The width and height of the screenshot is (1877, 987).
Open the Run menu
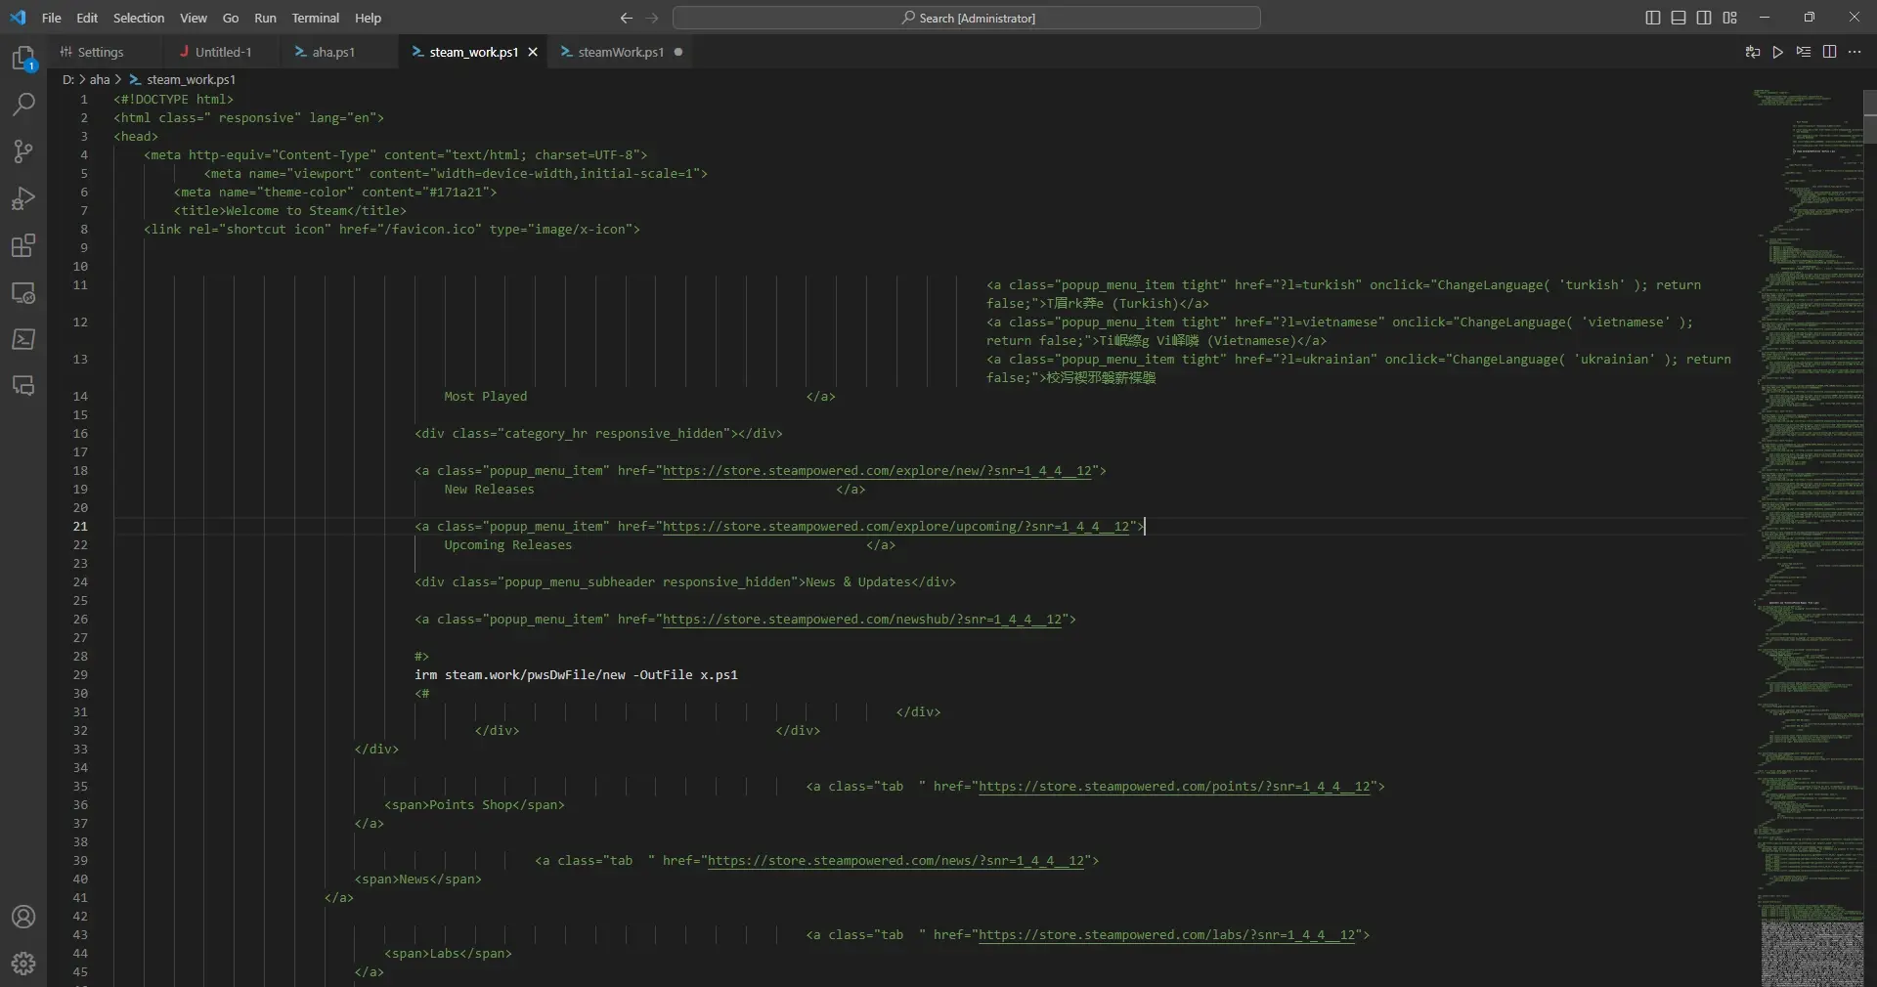pyautogui.click(x=265, y=18)
